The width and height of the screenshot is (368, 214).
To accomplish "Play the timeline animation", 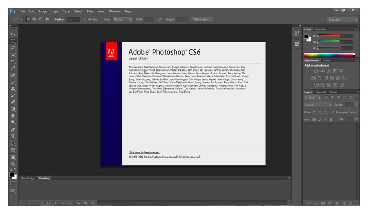I will pyautogui.click(x=63, y=203).
